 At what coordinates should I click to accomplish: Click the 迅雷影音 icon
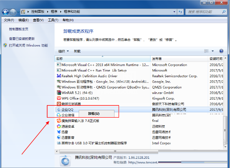coord(59,138)
